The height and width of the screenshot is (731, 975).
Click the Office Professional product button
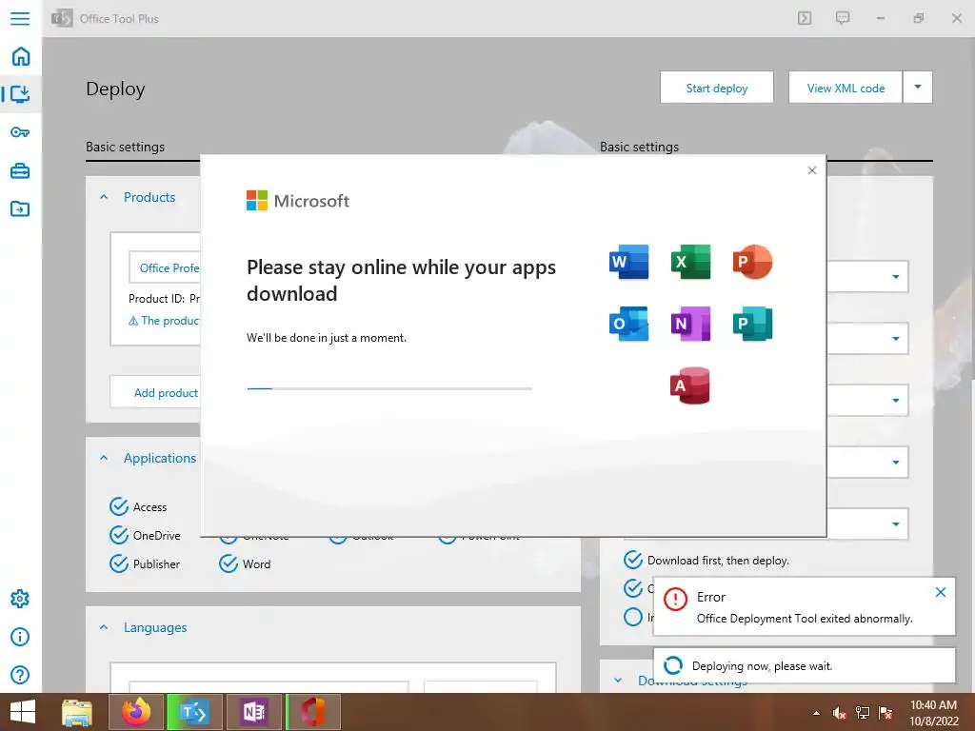[x=165, y=267]
